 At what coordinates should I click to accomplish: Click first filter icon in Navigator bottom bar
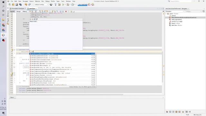167,112
